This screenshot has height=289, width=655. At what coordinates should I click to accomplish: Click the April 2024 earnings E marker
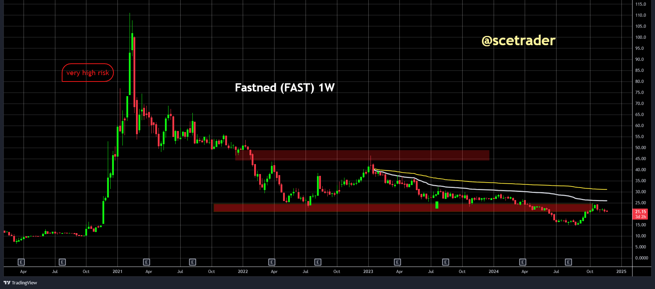523,262
